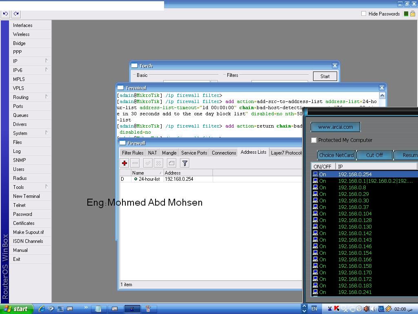
Task: Click the Comment icon in Firewall toolbar
Action: pos(172,163)
